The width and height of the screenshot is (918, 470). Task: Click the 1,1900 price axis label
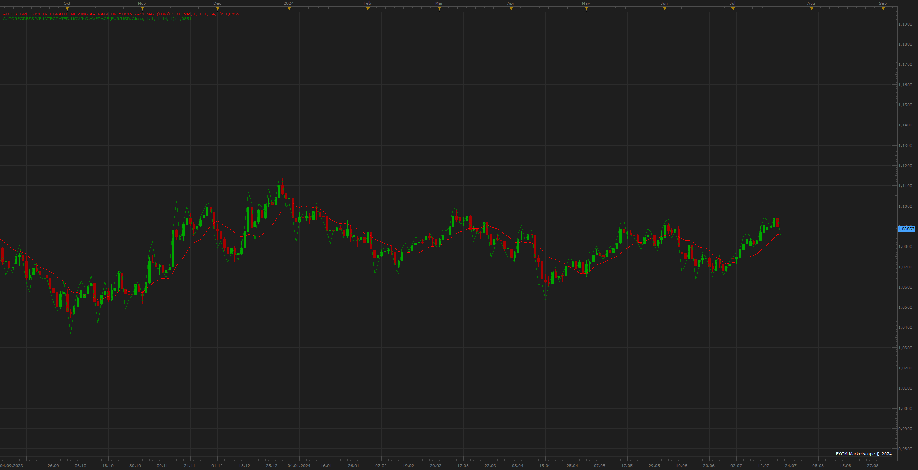coord(905,24)
